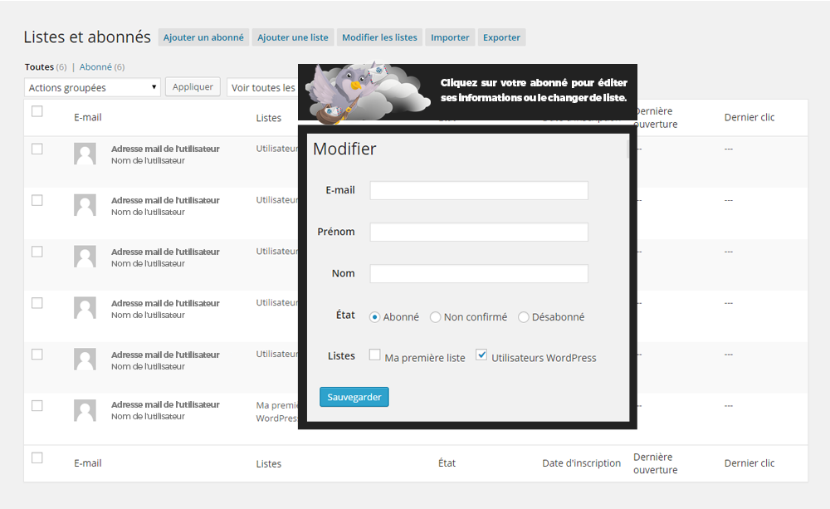The width and height of the screenshot is (830, 509).
Task: Sort by Dernier clic header column
Action: click(x=749, y=118)
